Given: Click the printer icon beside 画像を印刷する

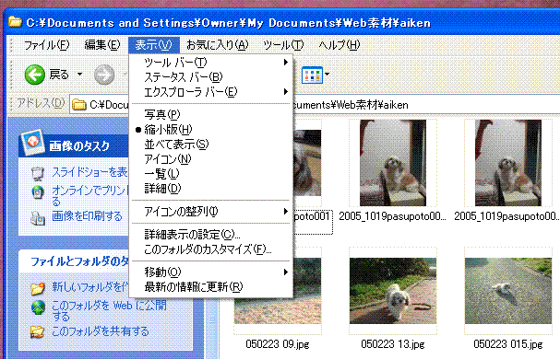Looking at the screenshot, I should (38, 217).
